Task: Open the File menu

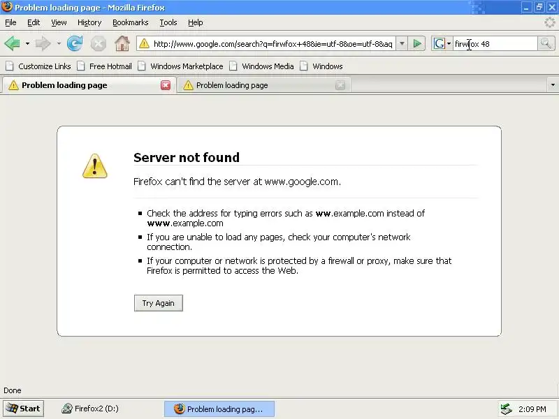Action: click(10, 22)
